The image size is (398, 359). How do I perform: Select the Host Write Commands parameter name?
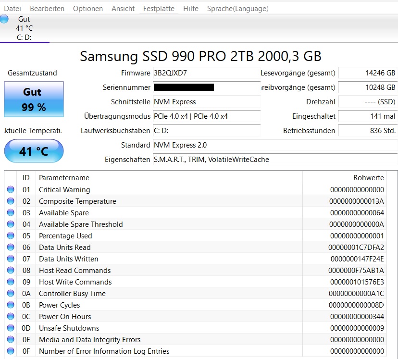click(75, 282)
